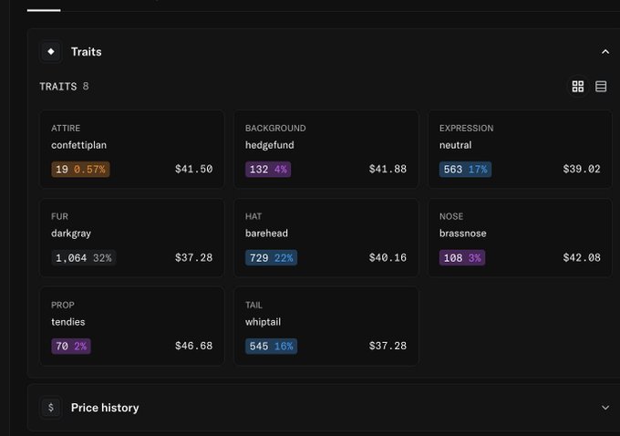Open the Tail whiptail trait card

pos(326,326)
